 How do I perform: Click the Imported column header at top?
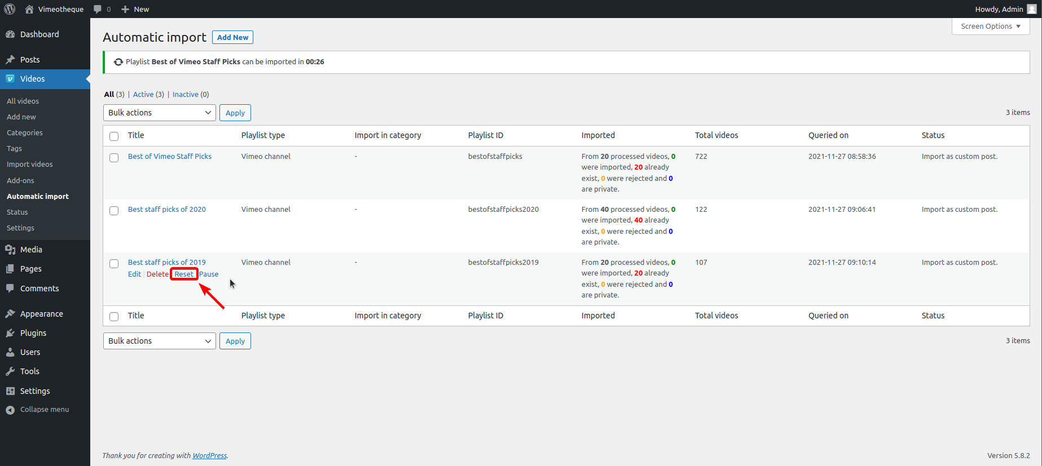tap(598, 135)
